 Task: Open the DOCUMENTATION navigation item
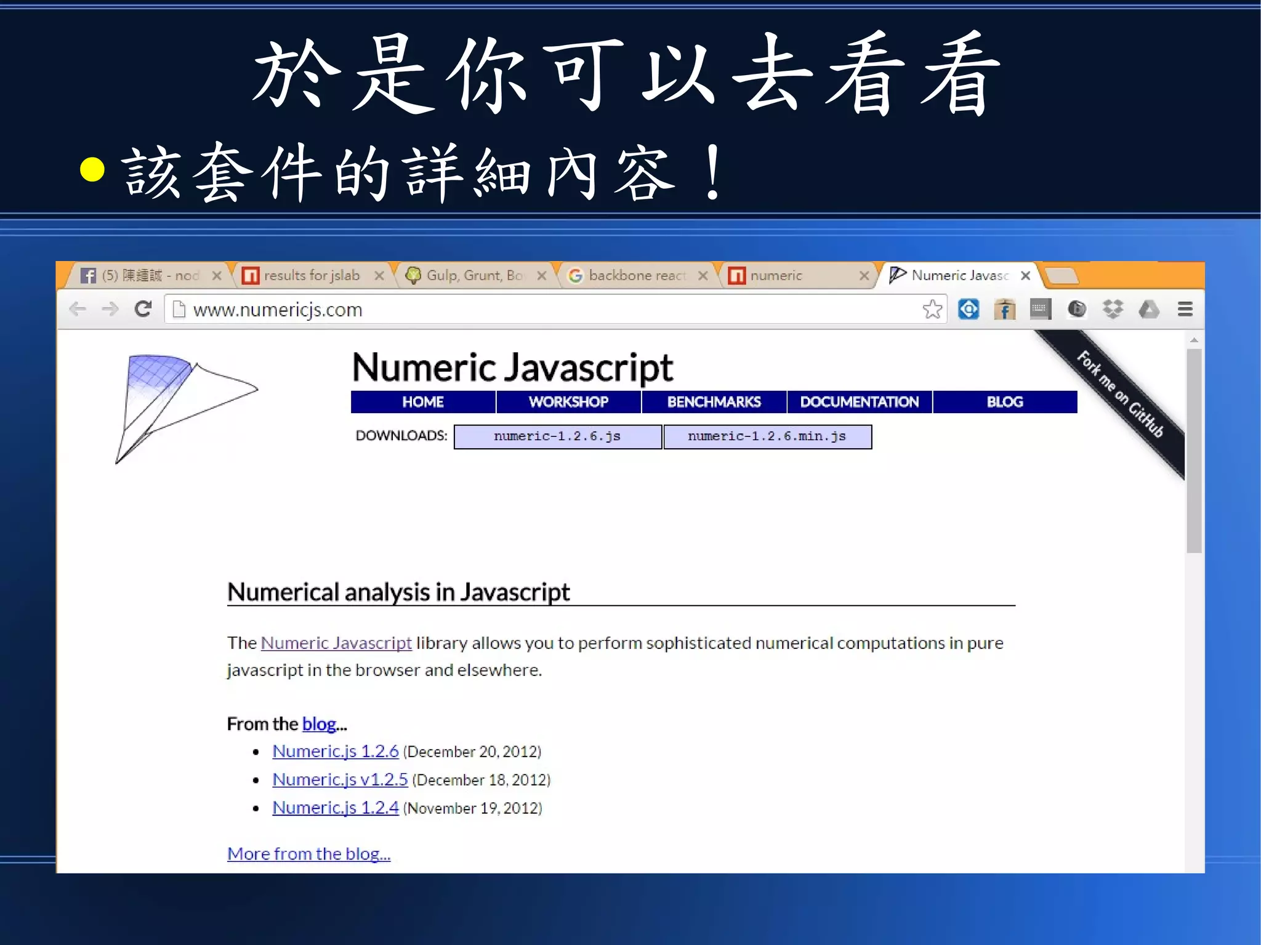860,402
